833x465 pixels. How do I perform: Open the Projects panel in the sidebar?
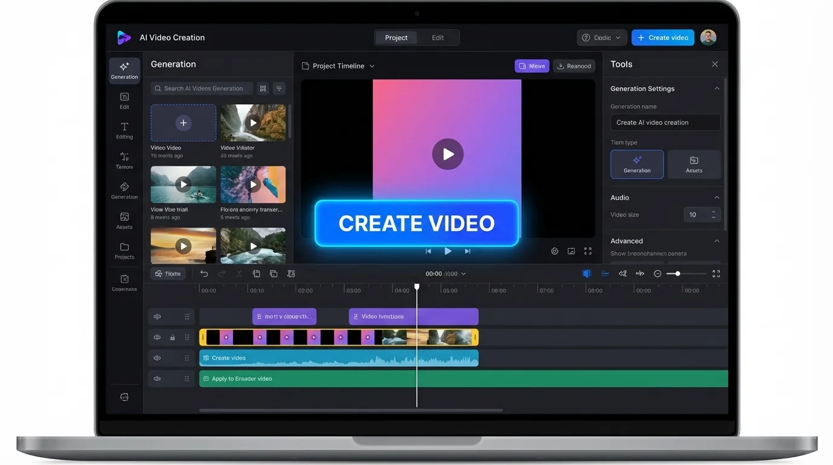(x=124, y=251)
